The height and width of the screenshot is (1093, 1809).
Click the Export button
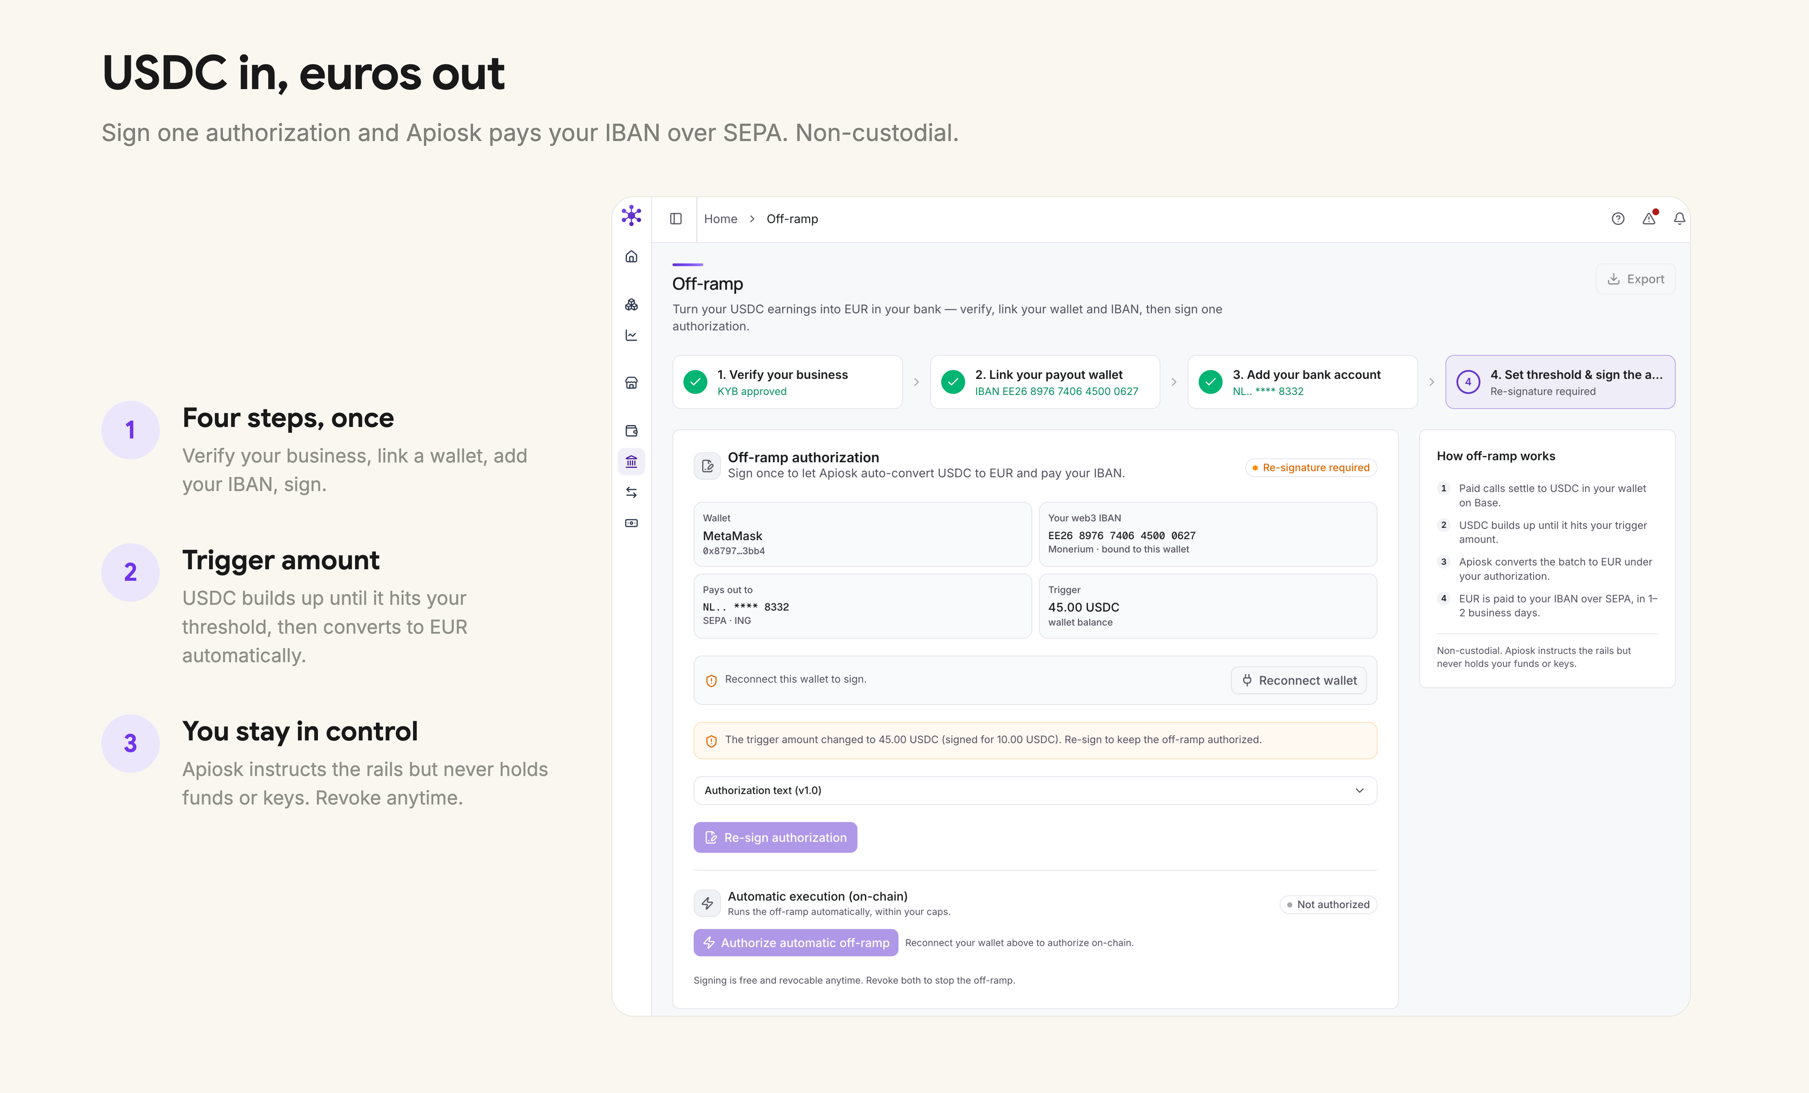click(1636, 279)
